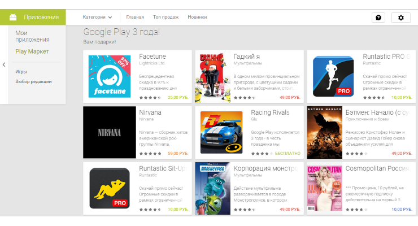Buy Runtastic Sit-Ups for 10,00 РУБ.
418x226 pixels.
coord(178,210)
